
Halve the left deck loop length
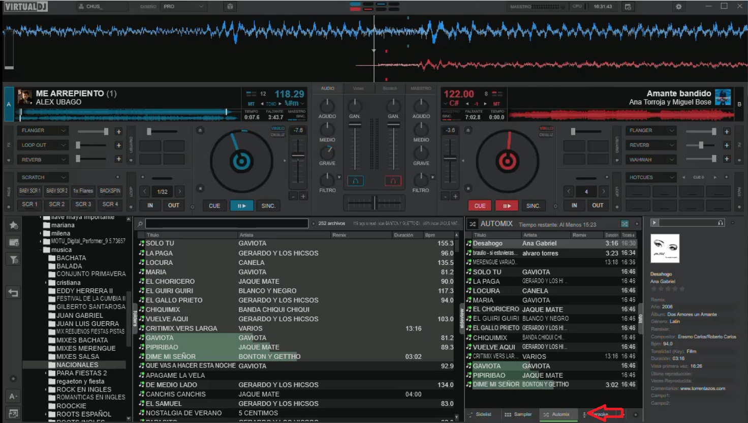point(145,192)
